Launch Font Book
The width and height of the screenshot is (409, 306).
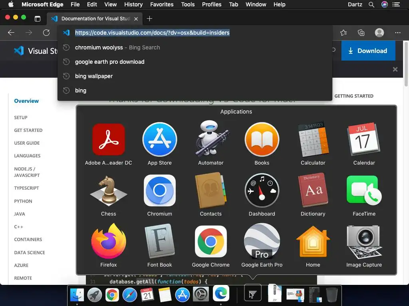[160, 241]
